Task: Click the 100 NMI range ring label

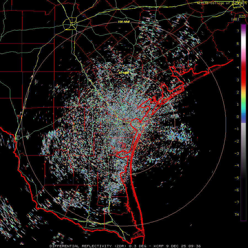Action: click(x=124, y=22)
